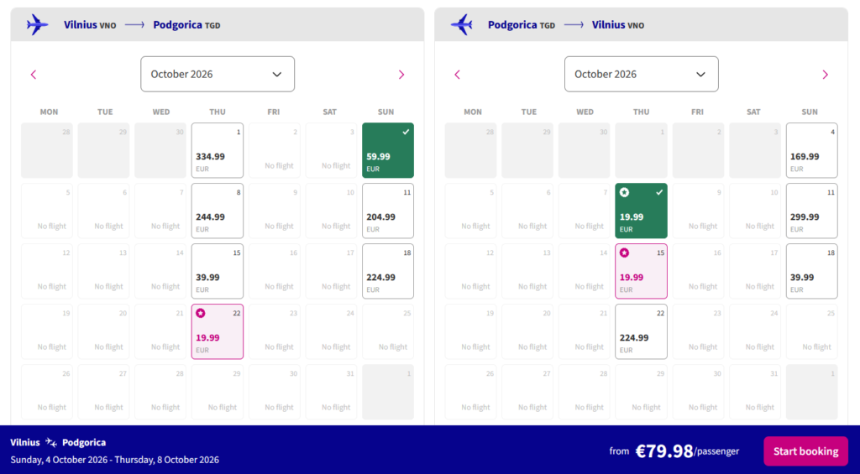Screen dimensions: 860x474
Task: Pick return 18 October 39.99 EUR fare
Action: pos(811,271)
